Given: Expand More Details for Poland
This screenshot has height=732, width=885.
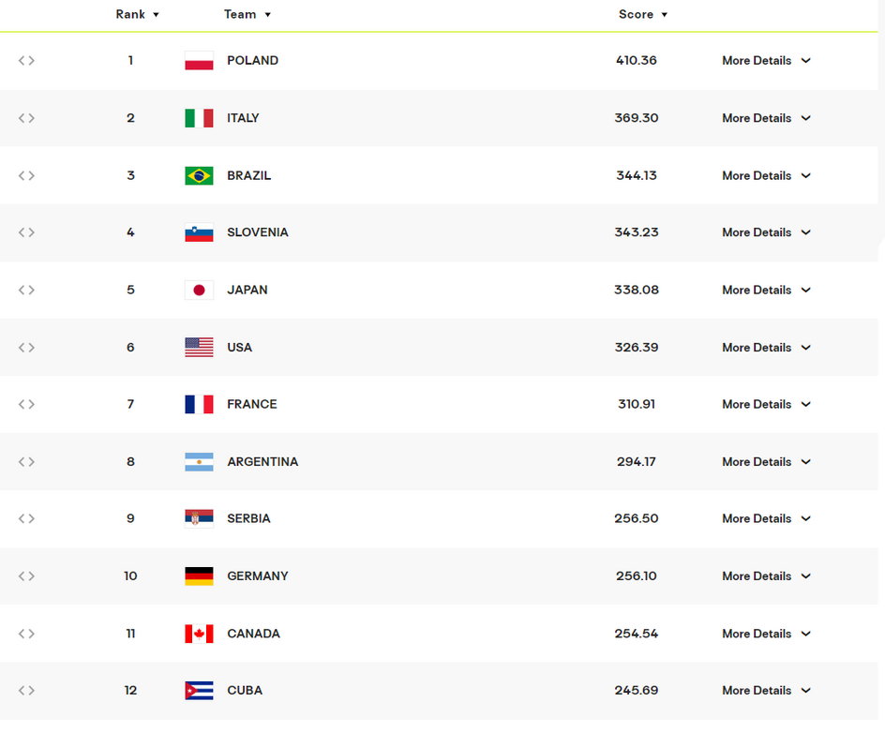Looking at the screenshot, I should pos(767,60).
